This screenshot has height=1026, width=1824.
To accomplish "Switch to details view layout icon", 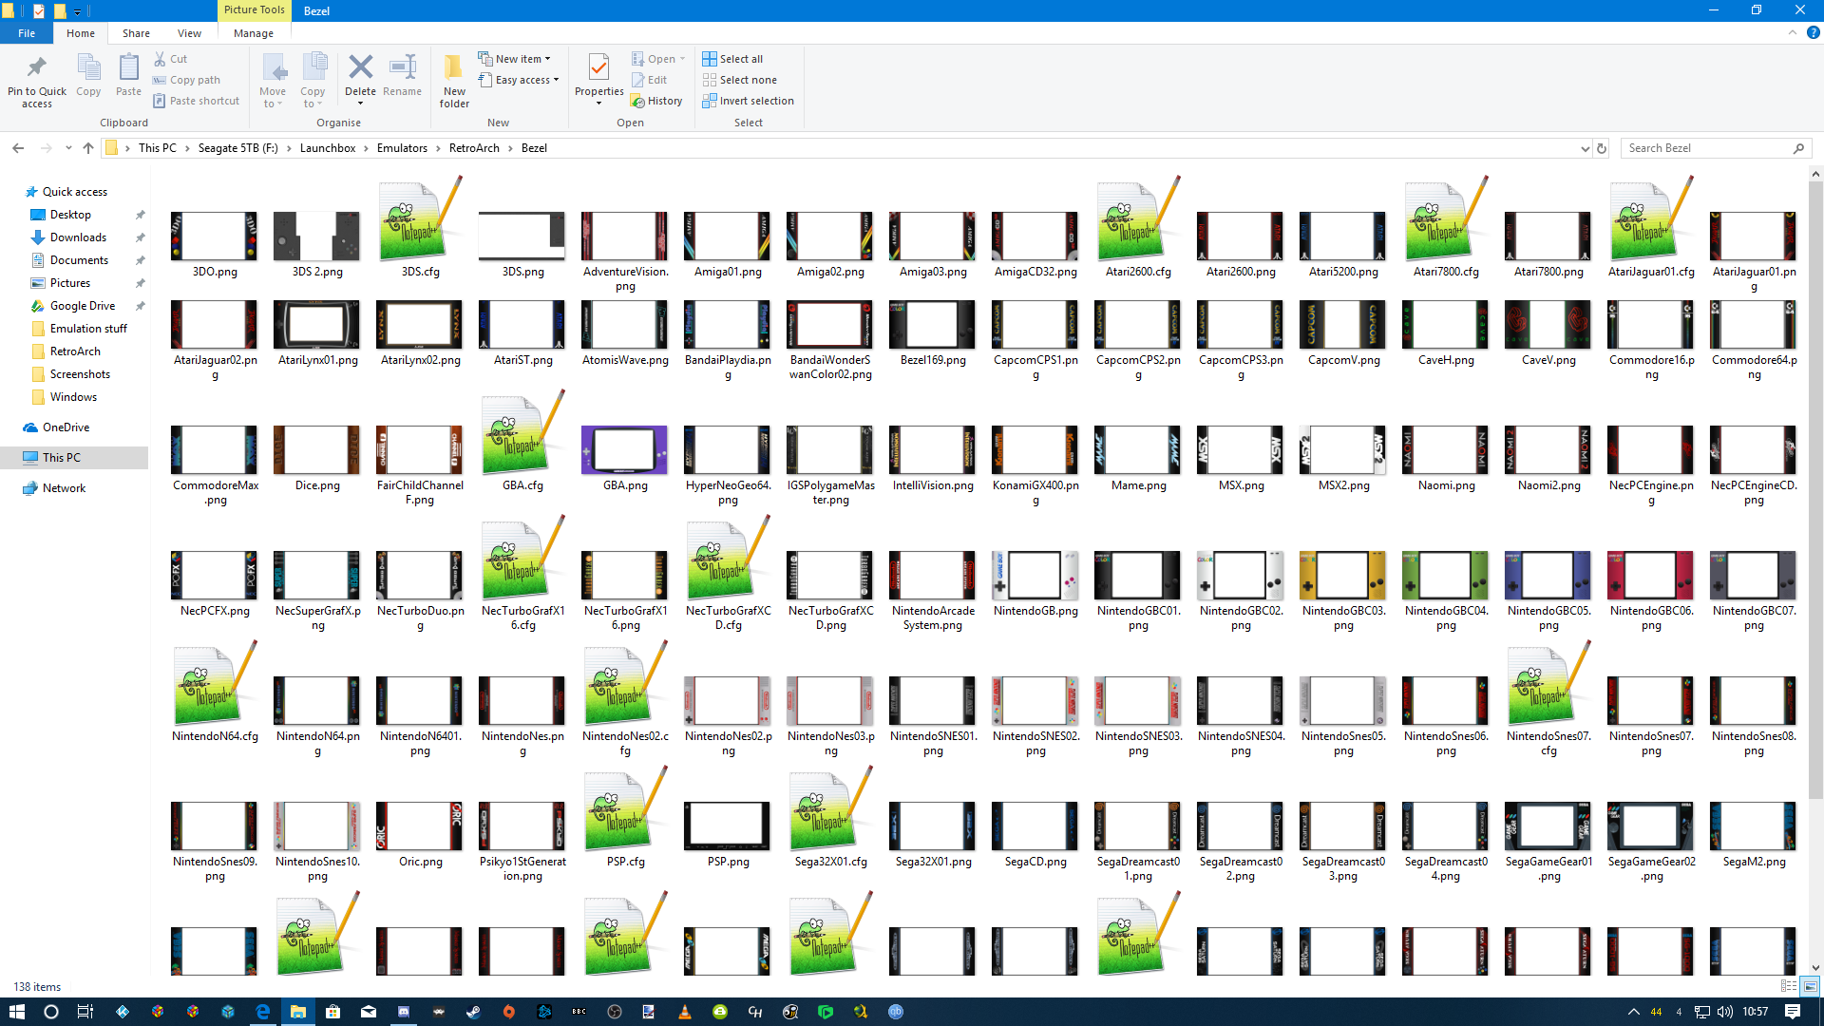I will pos(1789,986).
